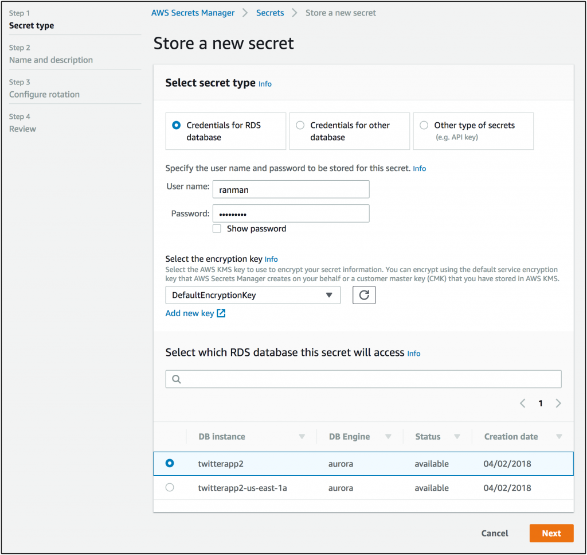
Task: Click the previous page chevron above the database table
Action: [x=522, y=403]
